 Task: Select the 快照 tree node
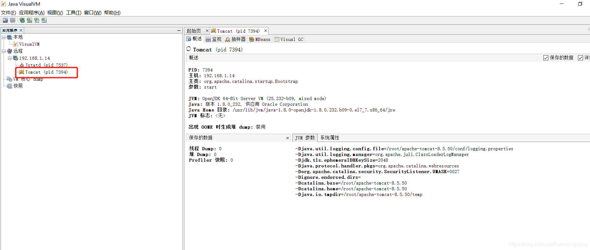(x=18, y=86)
